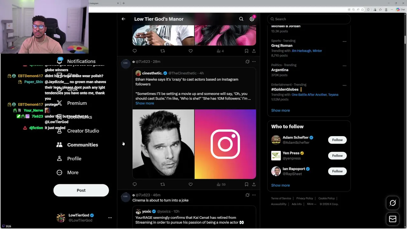The image size is (407, 229).
Task: Open Cookie Policy footer link
Action: (327, 198)
